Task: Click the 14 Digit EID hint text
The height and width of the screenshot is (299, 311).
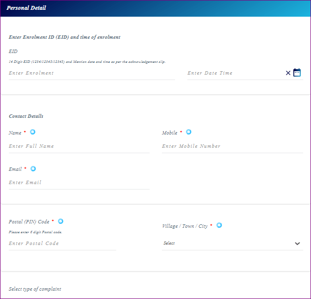Action: pyautogui.click(x=87, y=62)
